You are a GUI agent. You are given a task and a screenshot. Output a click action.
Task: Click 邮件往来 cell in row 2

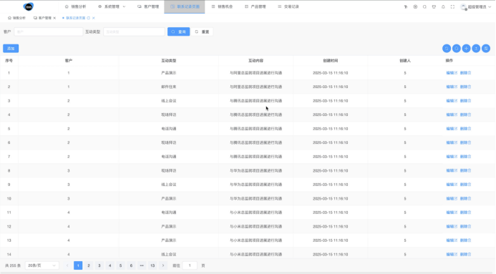(169, 87)
